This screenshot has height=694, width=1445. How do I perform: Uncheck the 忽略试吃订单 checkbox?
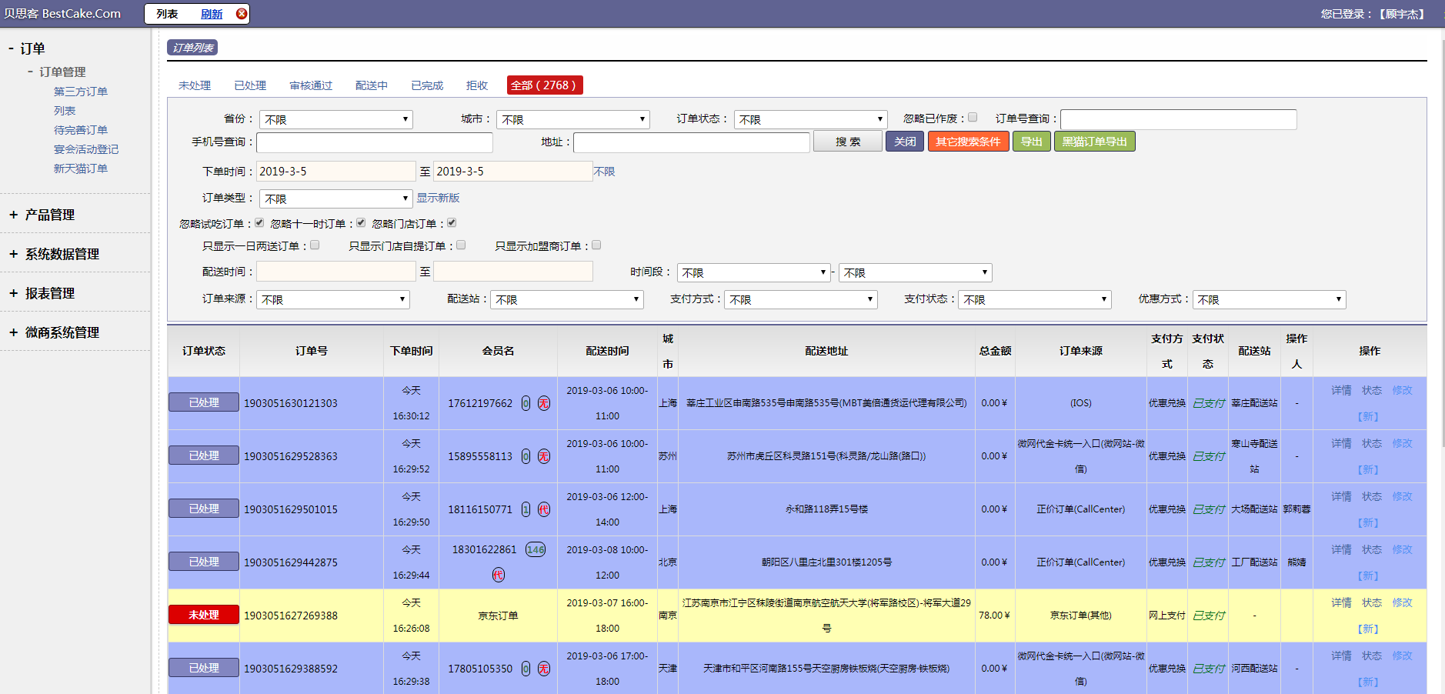[259, 223]
